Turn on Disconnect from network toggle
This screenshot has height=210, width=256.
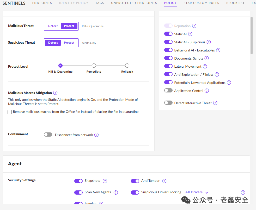click(48, 135)
